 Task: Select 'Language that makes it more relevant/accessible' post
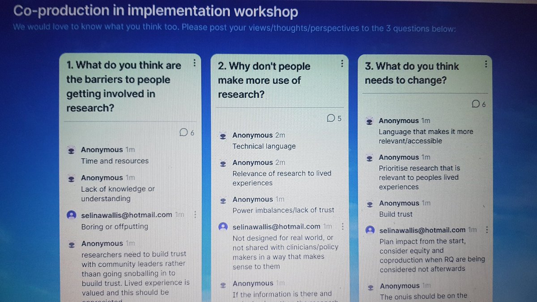(x=426, y=136)
